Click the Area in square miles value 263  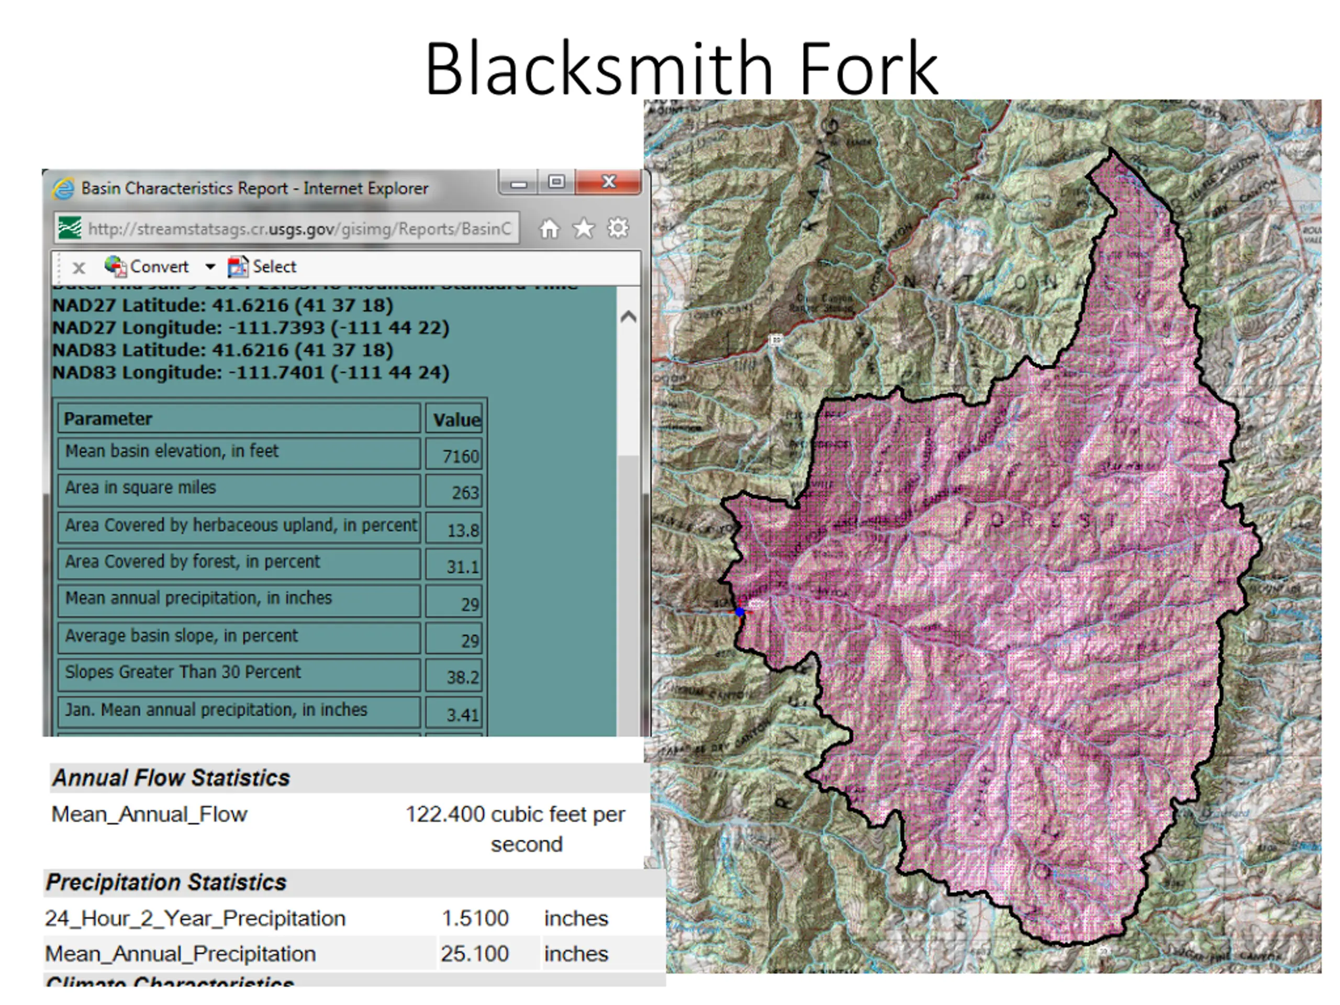click(465, 493)
